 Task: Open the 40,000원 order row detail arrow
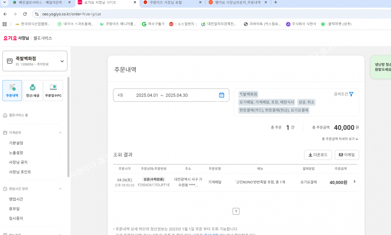click(x=354, y=182)
